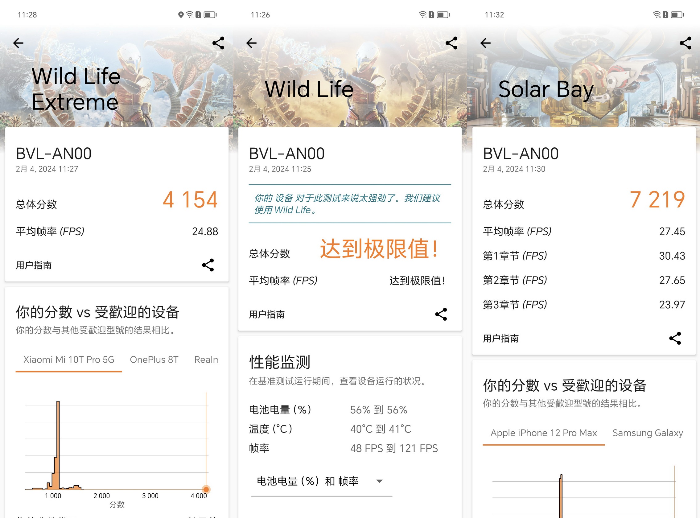The image size is (700, 518).
Task: Tap 第3章节 (FPS) value 23.97
Action: 672,305
